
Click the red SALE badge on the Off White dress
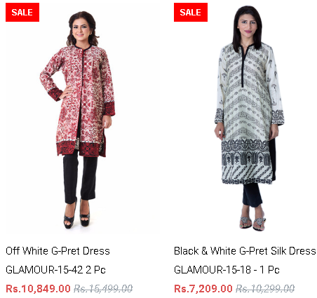click(22, 13)
